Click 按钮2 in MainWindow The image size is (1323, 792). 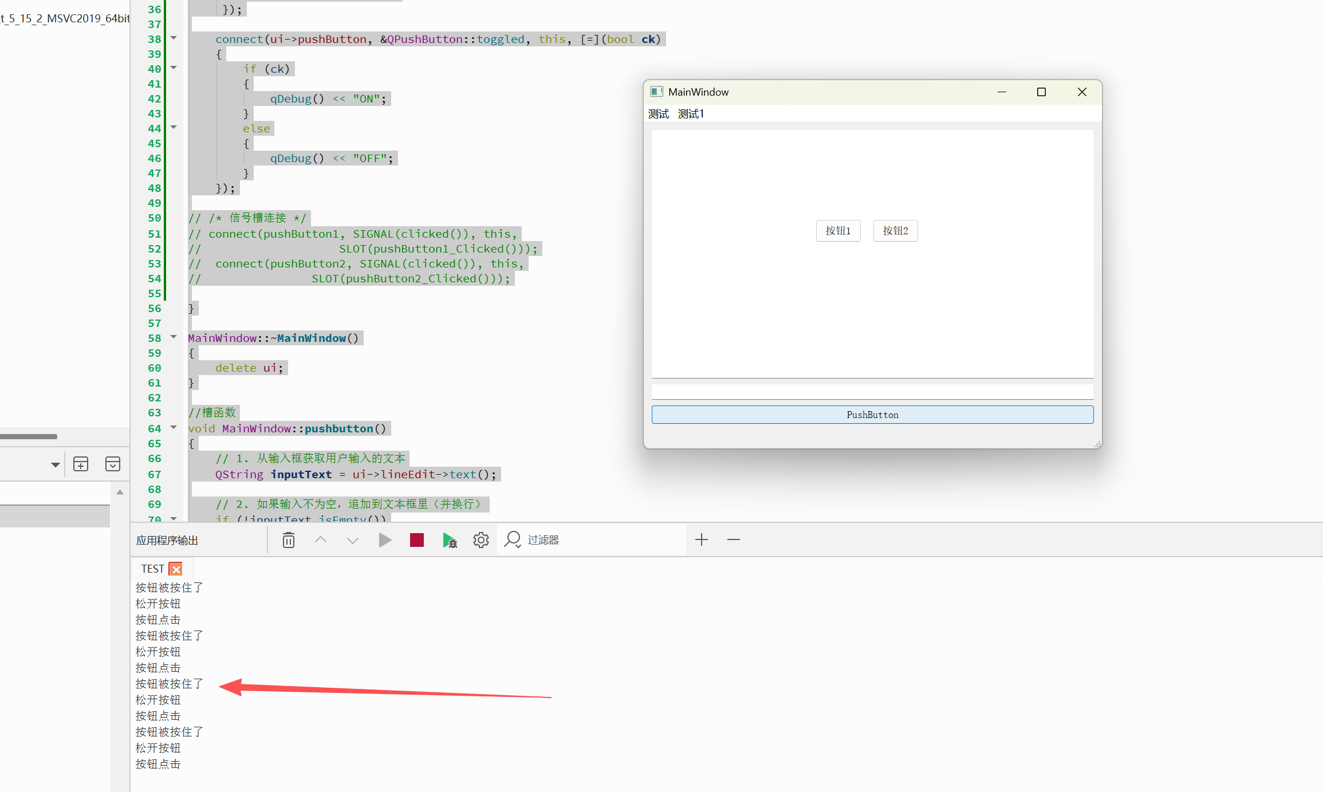(895, 231)
